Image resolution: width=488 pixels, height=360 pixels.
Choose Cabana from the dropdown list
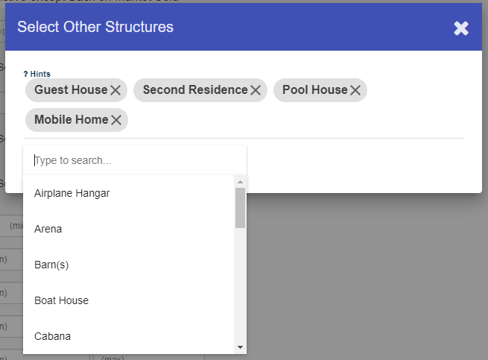[x=52, y=336]
